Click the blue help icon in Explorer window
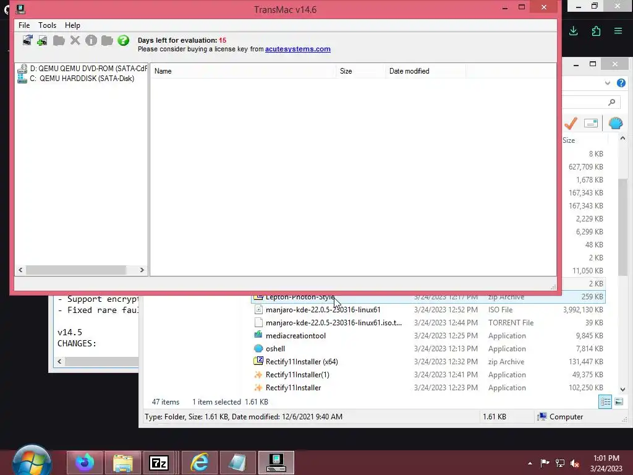This screenshot has width=633, height=475. pyautogui.click(x=621, y=83)
